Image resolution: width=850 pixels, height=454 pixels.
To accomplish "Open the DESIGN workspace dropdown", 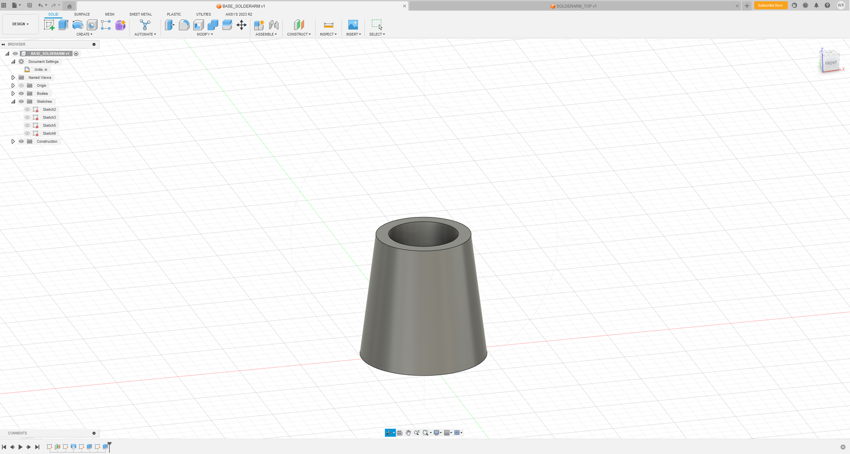I will [x=20, y=24].
